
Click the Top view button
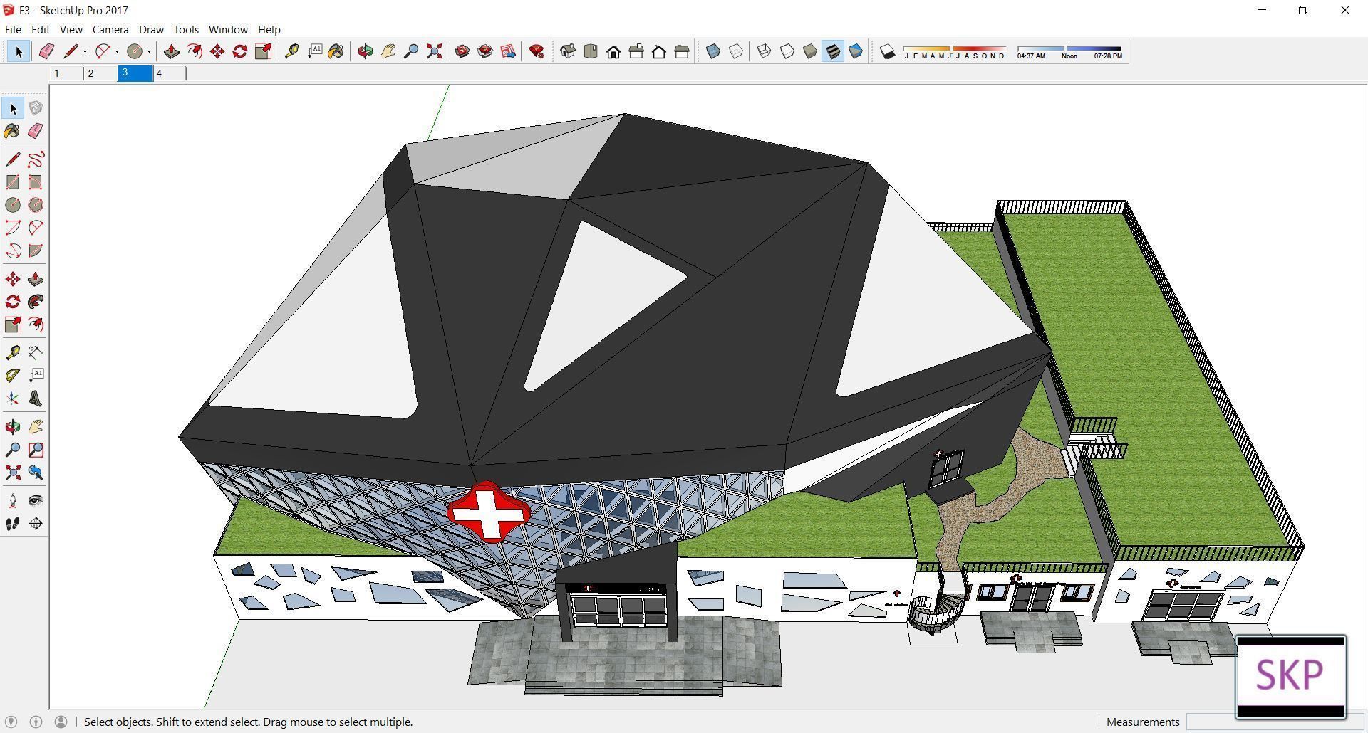591,51
